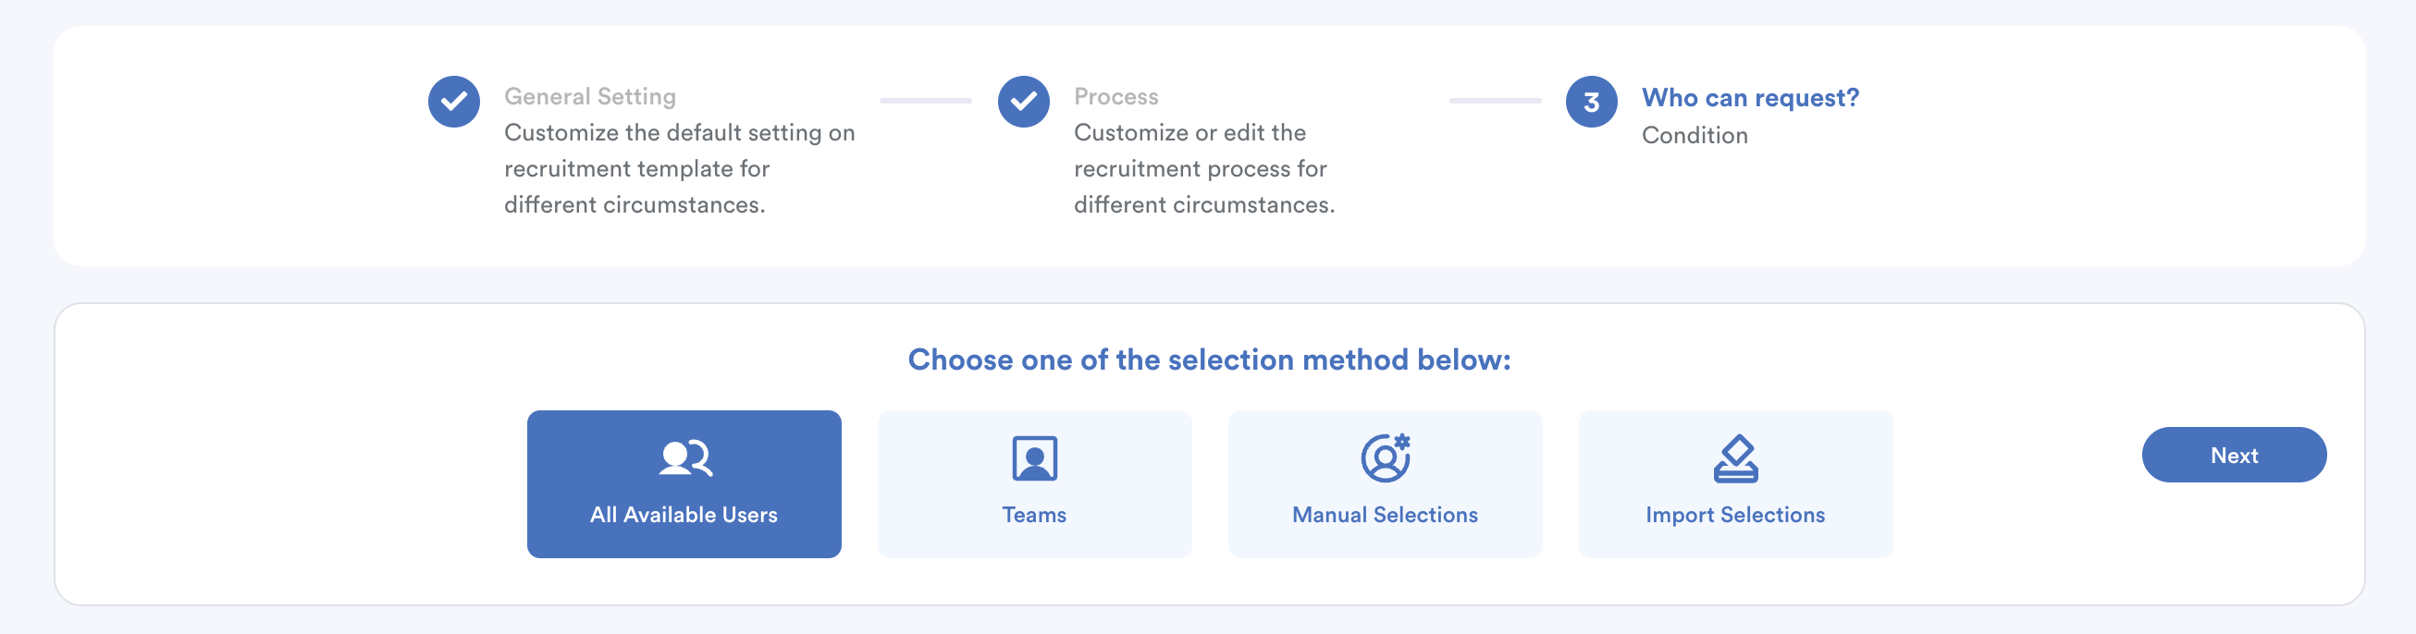The height and width of the screenshot is (634, 2416).
Task: Open the Process step title
Action: pos(1116,96)
